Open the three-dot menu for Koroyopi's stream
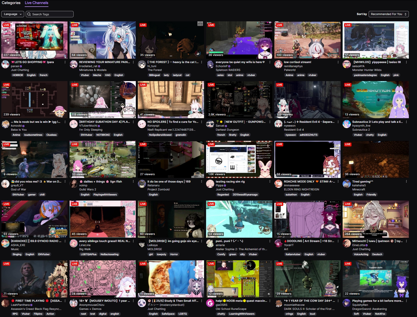This screenshot has height=317, width=417. [x=201, y=122]
